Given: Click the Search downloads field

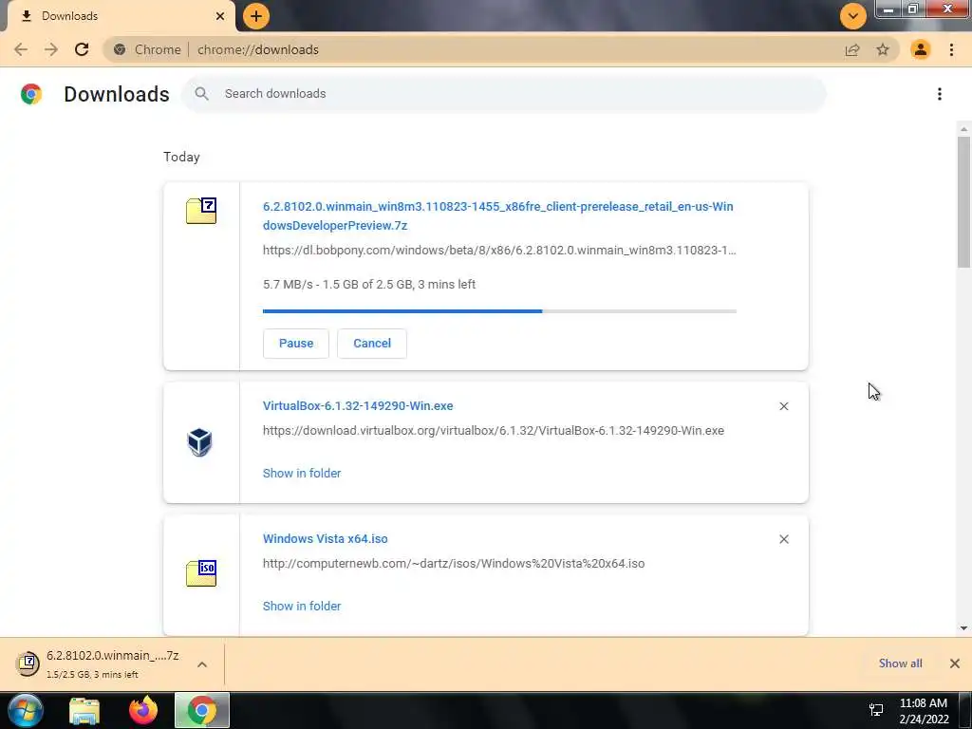Looking at the screenshot, I should pos(503,94).
